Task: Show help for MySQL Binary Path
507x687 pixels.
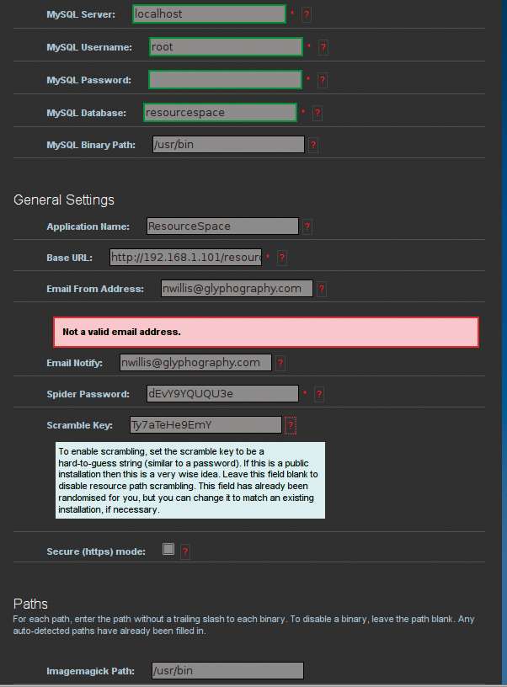Action: click(x=313, y=145)
